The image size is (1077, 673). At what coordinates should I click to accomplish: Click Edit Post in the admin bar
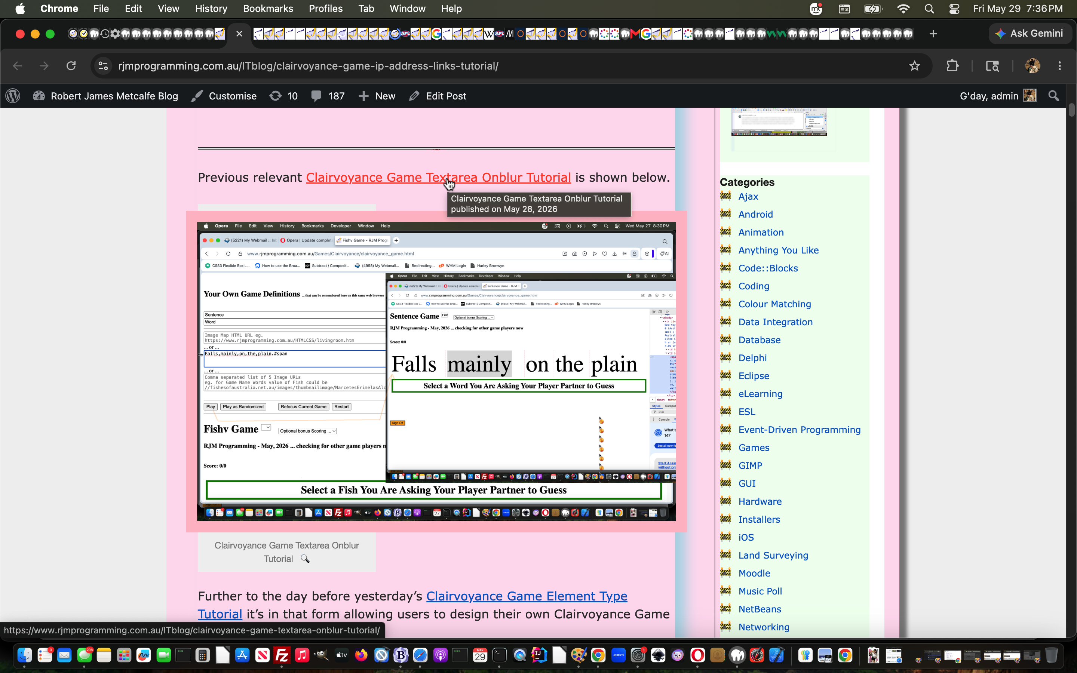(438, 96)
